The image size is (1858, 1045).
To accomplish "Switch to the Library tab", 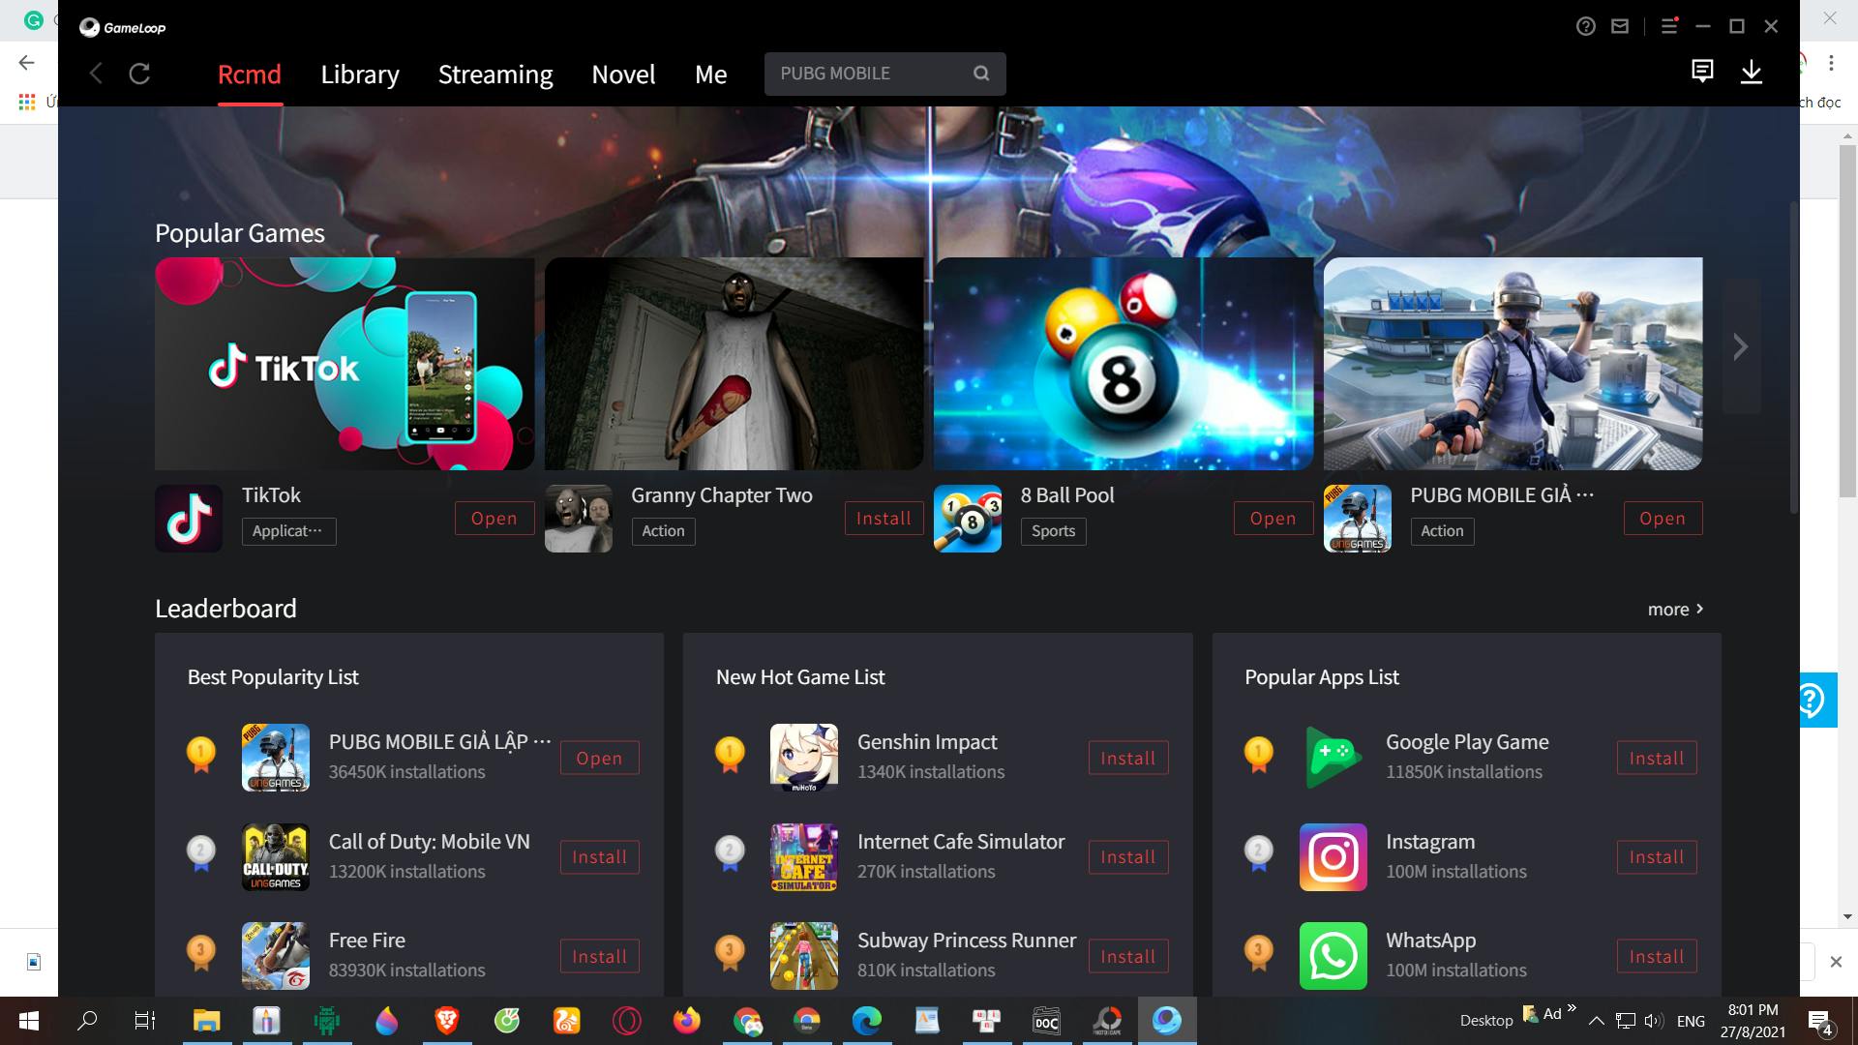I will (360, 75).
